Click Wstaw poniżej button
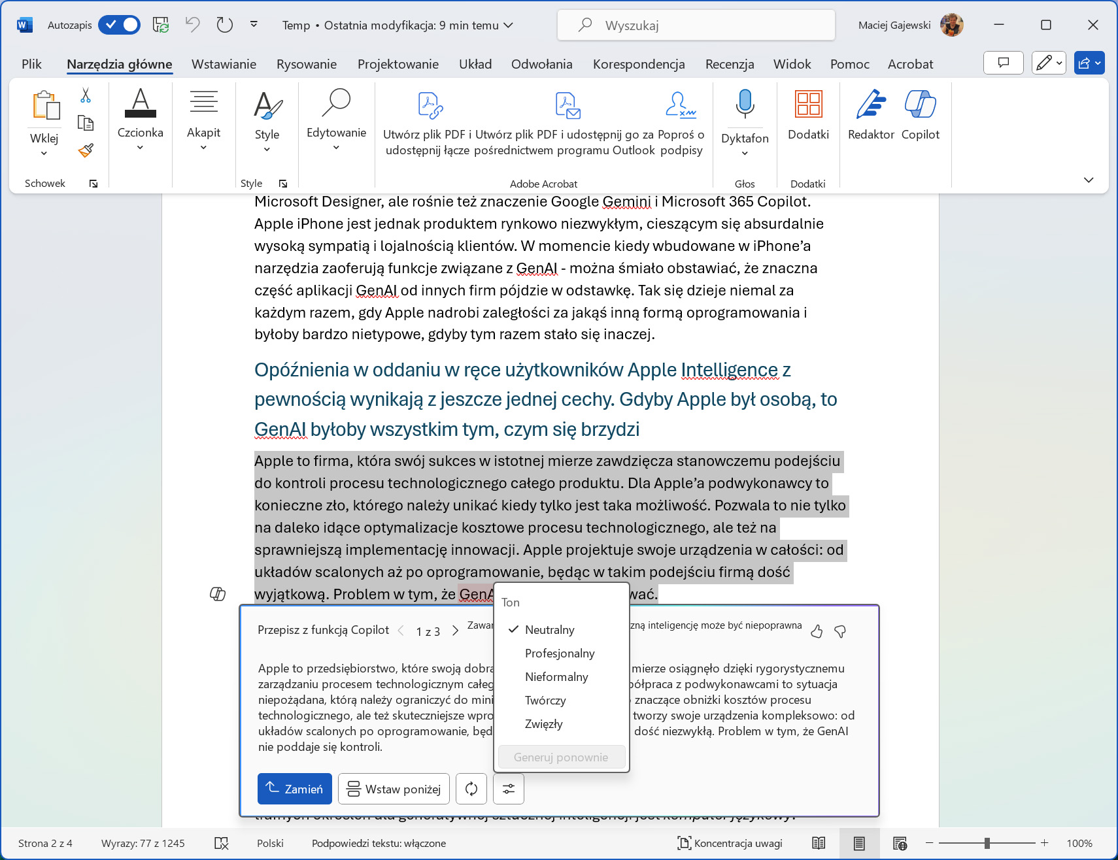 coord(394,789)
